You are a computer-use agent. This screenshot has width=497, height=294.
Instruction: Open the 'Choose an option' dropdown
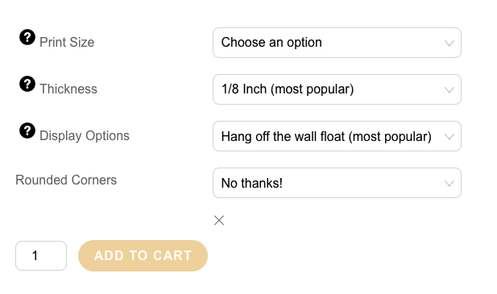(337, 43)
